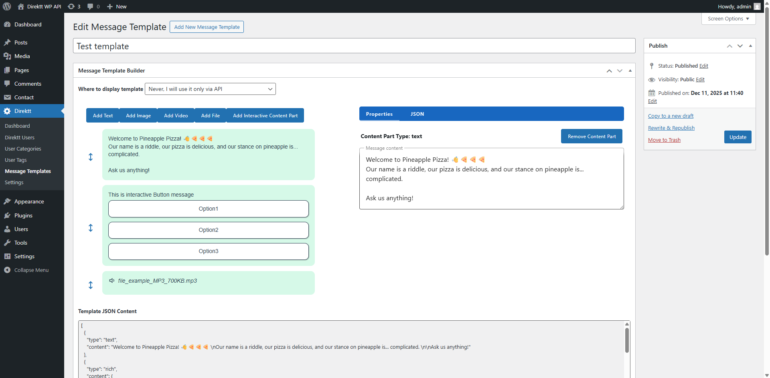Click the updates refresh icon in admin bar
This screenshot has width=770, height=378.
coord(71,6)
